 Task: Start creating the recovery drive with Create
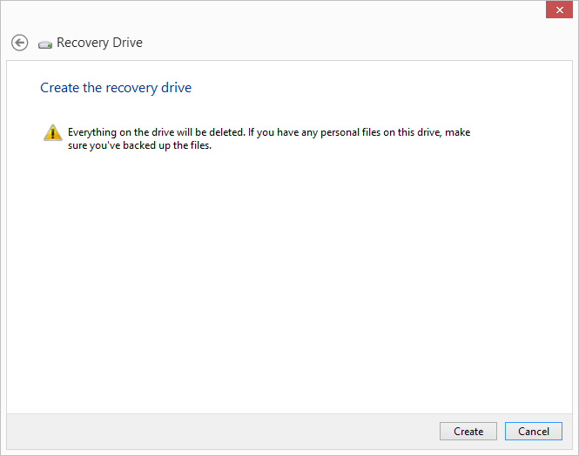coord(468,432)
